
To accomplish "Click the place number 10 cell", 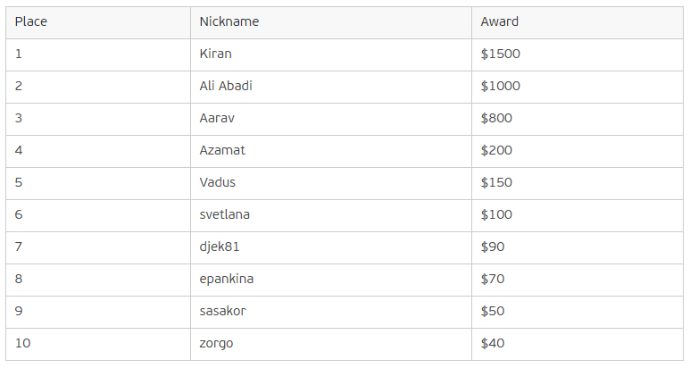I will [98, 344].
